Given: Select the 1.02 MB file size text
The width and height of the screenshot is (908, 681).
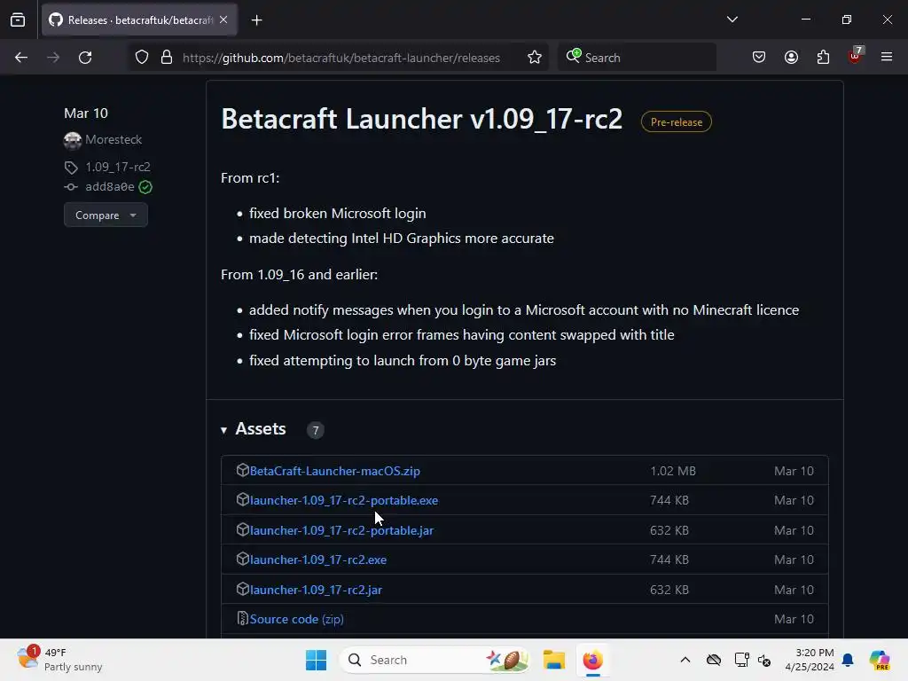Looking at the screenshot, I should coord(673,471).
